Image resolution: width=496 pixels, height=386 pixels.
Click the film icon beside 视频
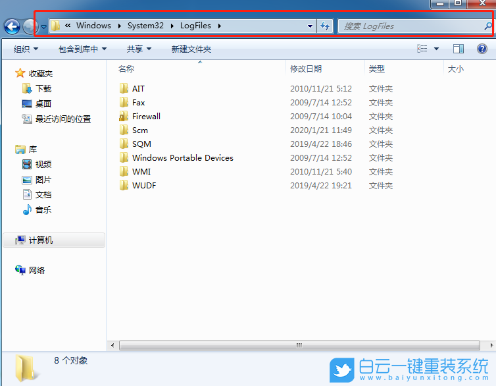[x=27, y=164]
